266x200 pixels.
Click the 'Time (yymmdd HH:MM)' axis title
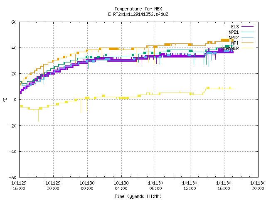pyautogui.click(x=138, y=196)
